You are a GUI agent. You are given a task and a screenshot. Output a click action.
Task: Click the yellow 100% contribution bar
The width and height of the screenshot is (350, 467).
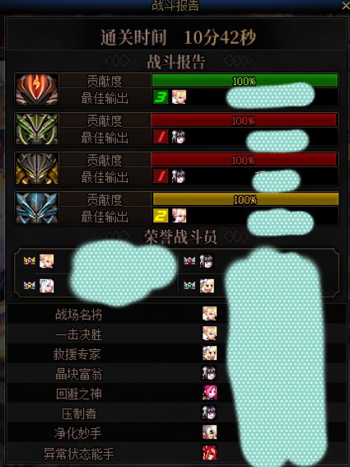click(x=245, y=199)
